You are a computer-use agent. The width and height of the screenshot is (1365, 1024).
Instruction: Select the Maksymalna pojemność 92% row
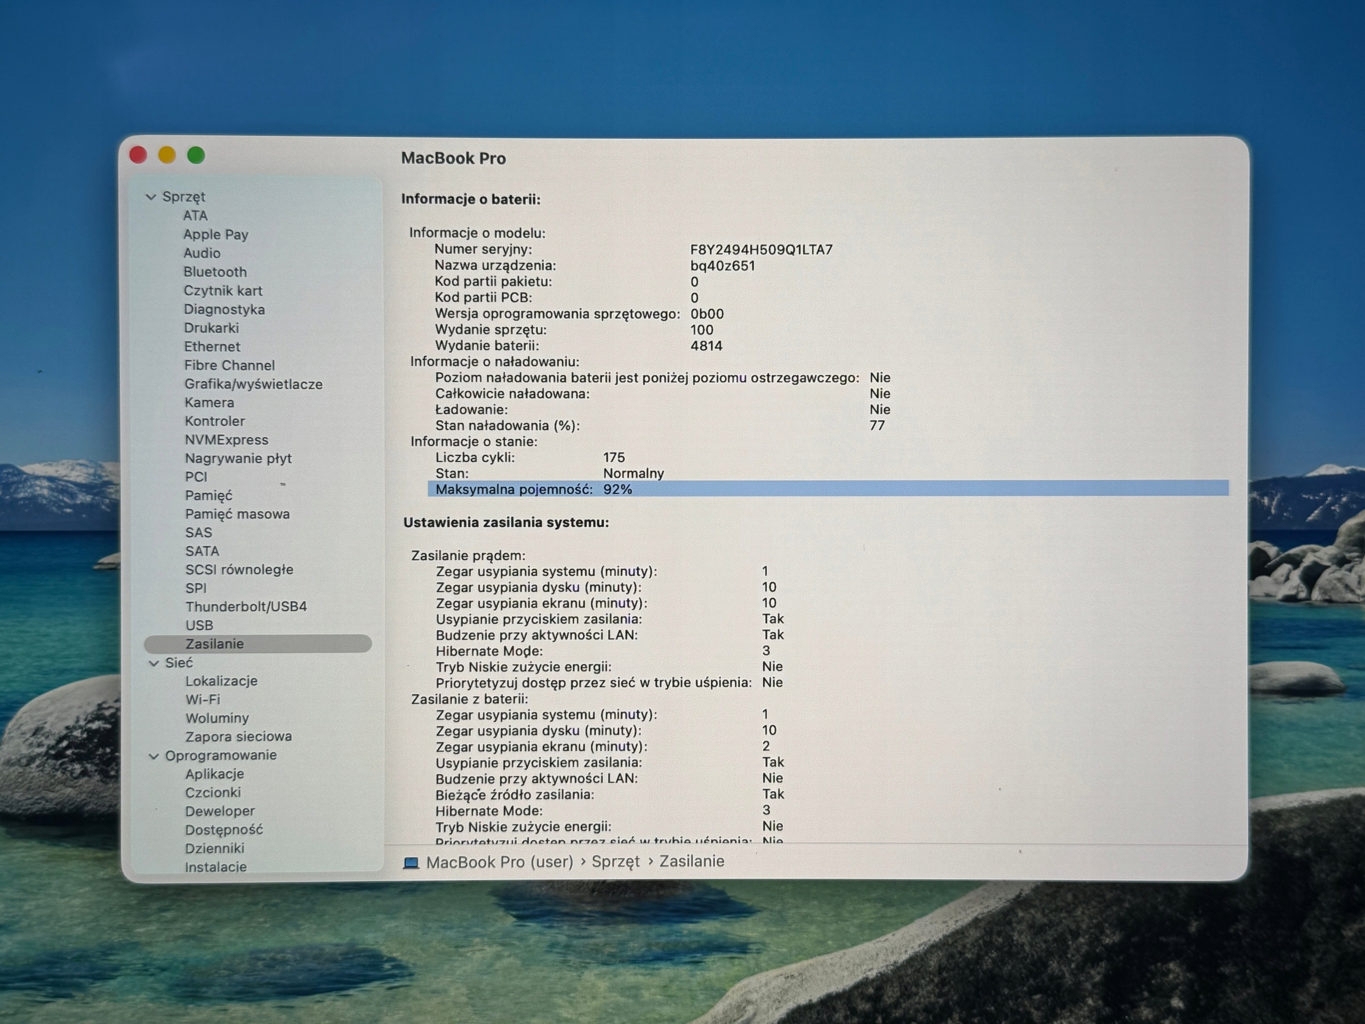(828, 489)
